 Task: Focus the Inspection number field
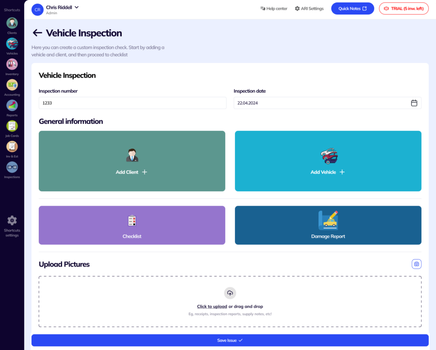(132, 103)
